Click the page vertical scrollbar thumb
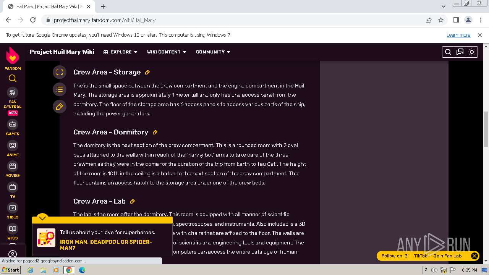 pyautogui.click(x=486, y=129)
